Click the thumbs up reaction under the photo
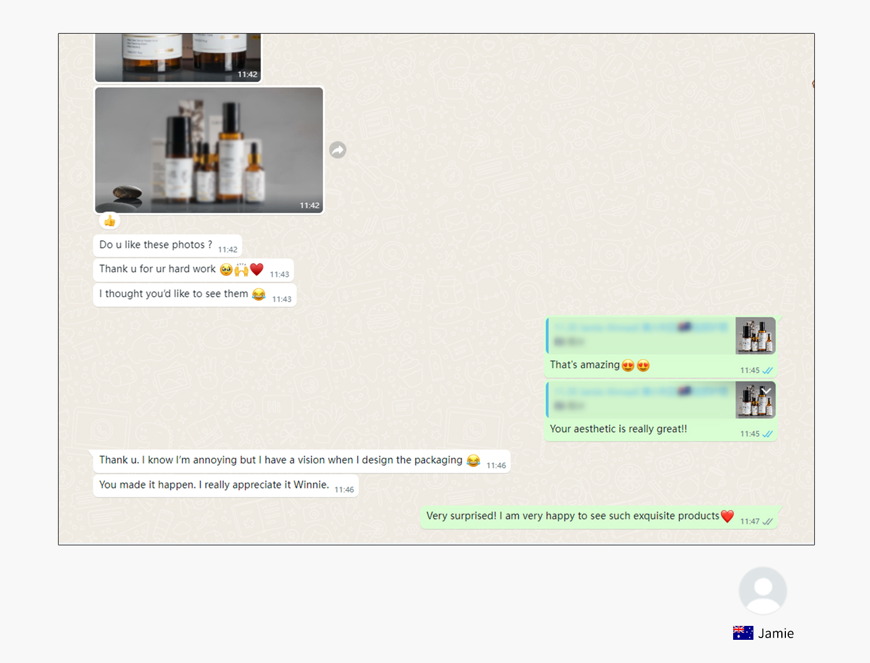 tap(110, 221)
